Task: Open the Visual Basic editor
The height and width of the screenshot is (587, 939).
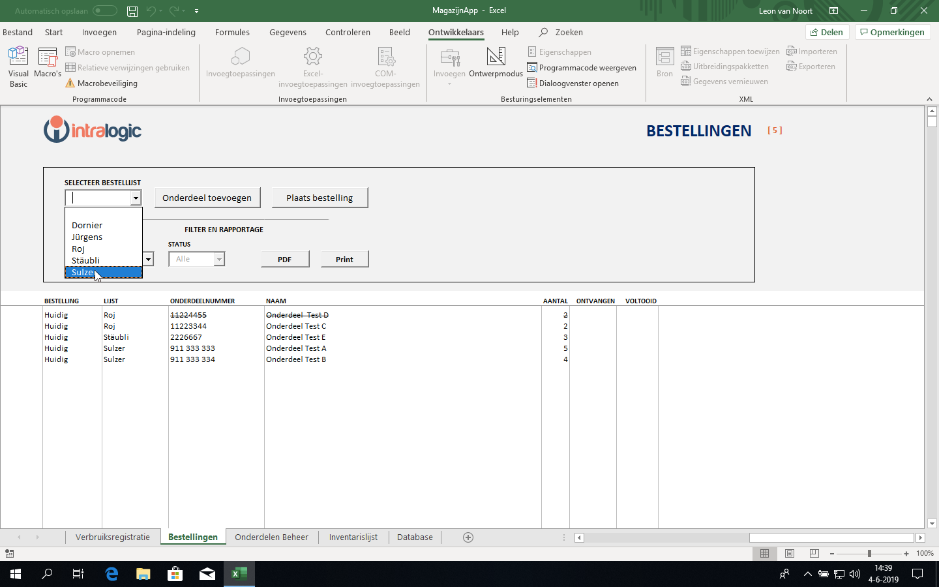Action: (18, 66)
